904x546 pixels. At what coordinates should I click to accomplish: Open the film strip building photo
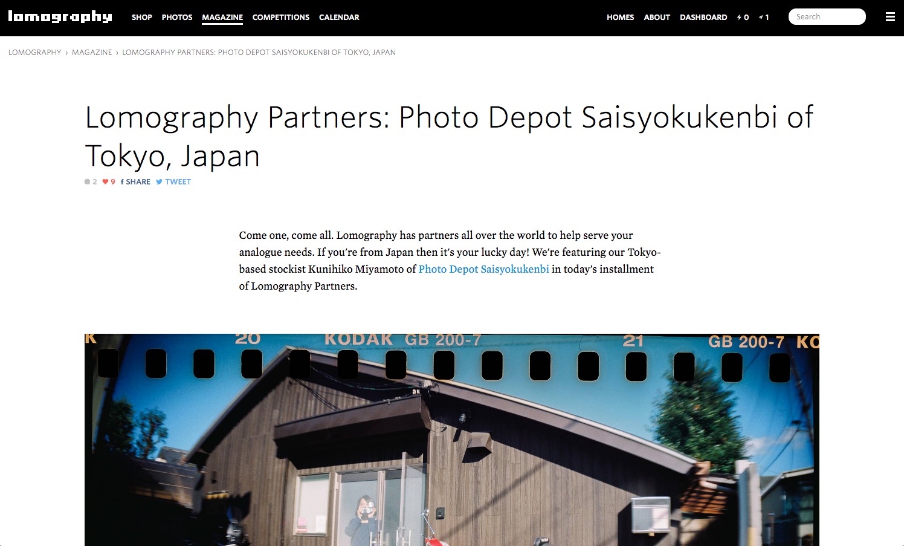tap(452, 440)
